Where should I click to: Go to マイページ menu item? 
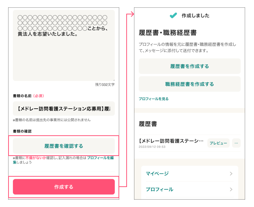tap(190, 173)
